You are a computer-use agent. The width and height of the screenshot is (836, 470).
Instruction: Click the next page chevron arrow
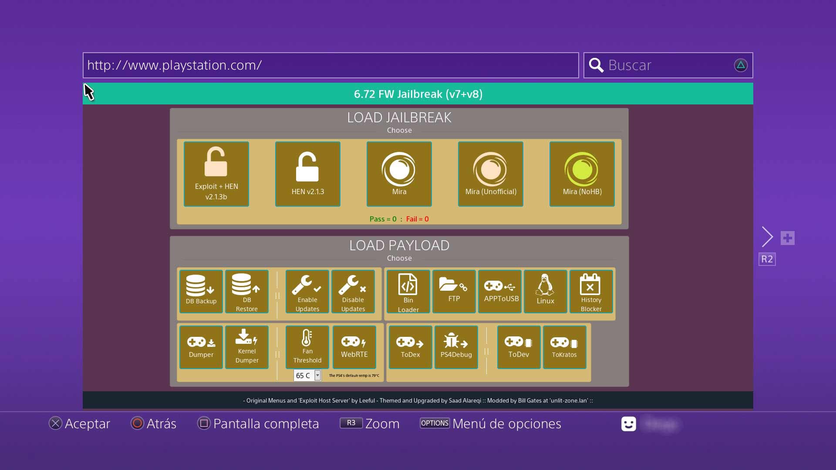[768, 237]
